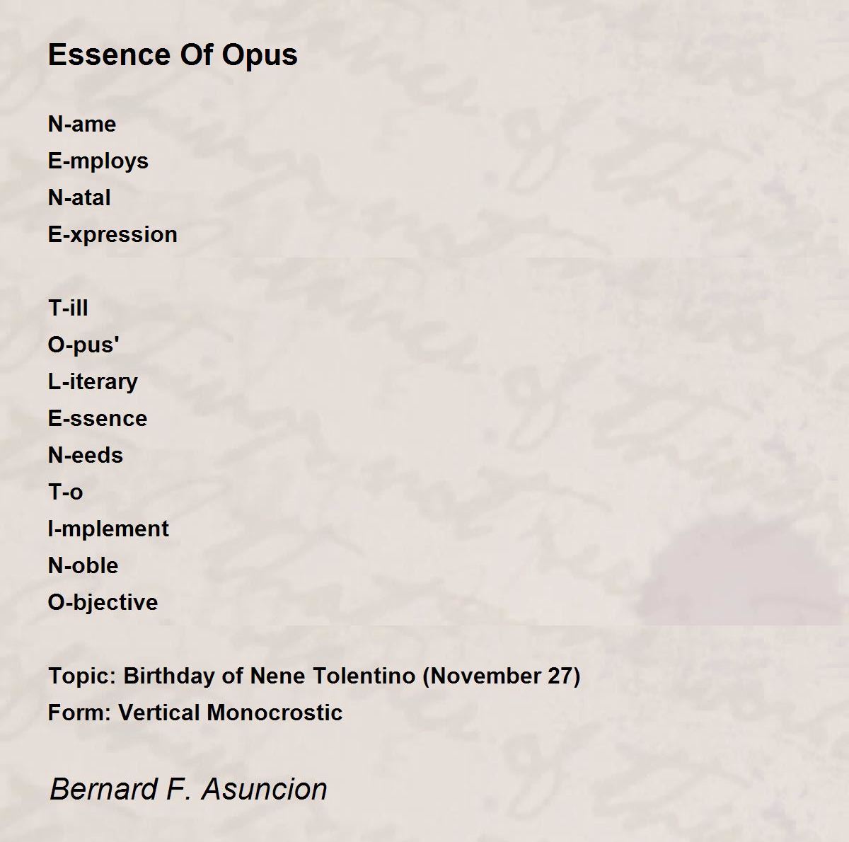849x842 pixels.
Task: Click the Form: Vertical Monocrostic line
Action: coord(195,713)
